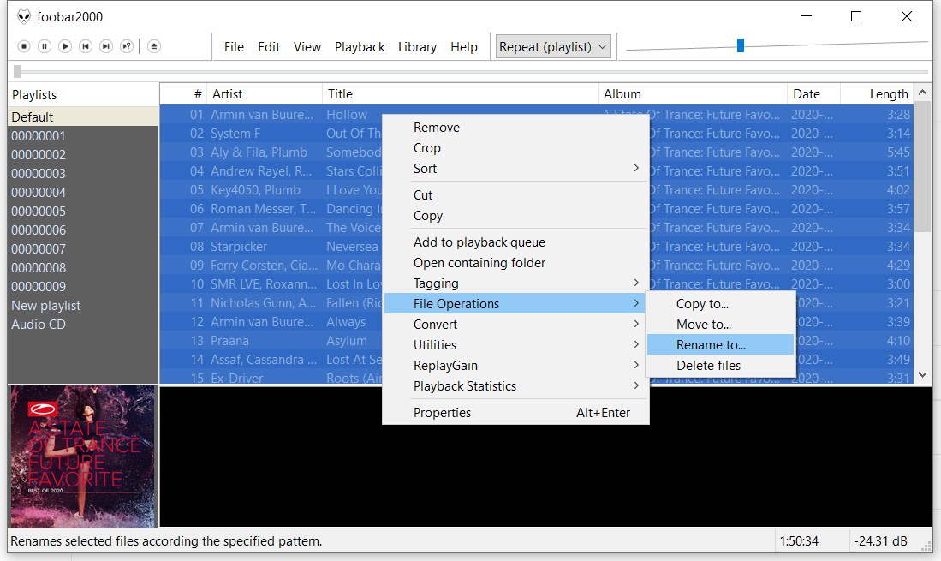Expand the Tagging submenu

(515, 283)
